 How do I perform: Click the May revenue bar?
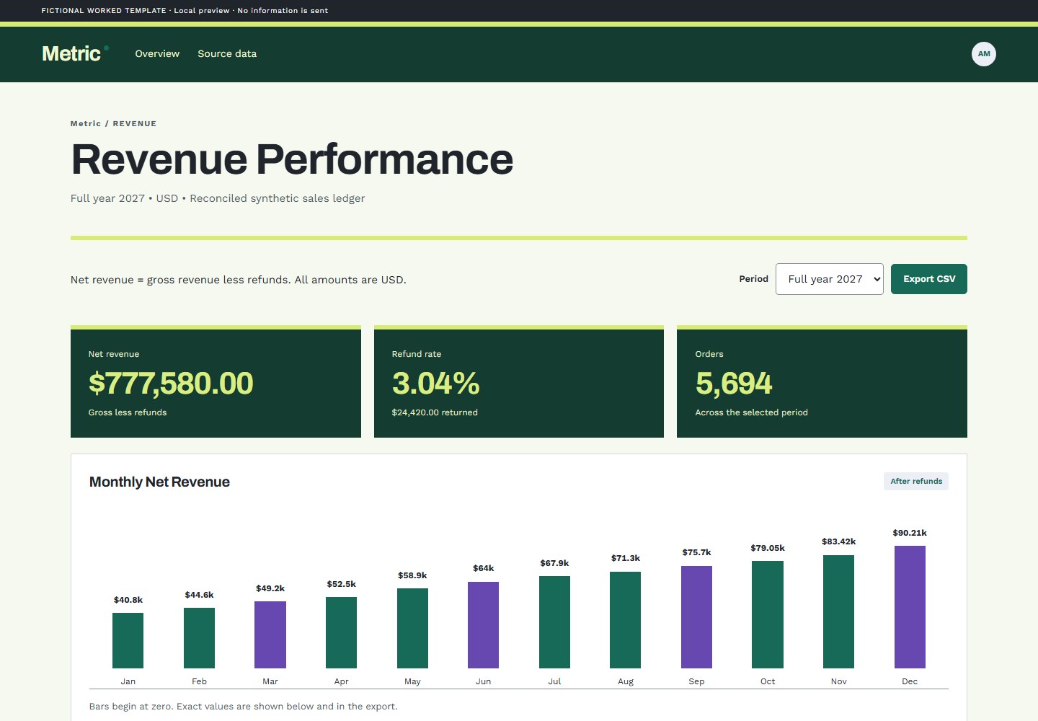pyautogui.click(x=412, y=628)
